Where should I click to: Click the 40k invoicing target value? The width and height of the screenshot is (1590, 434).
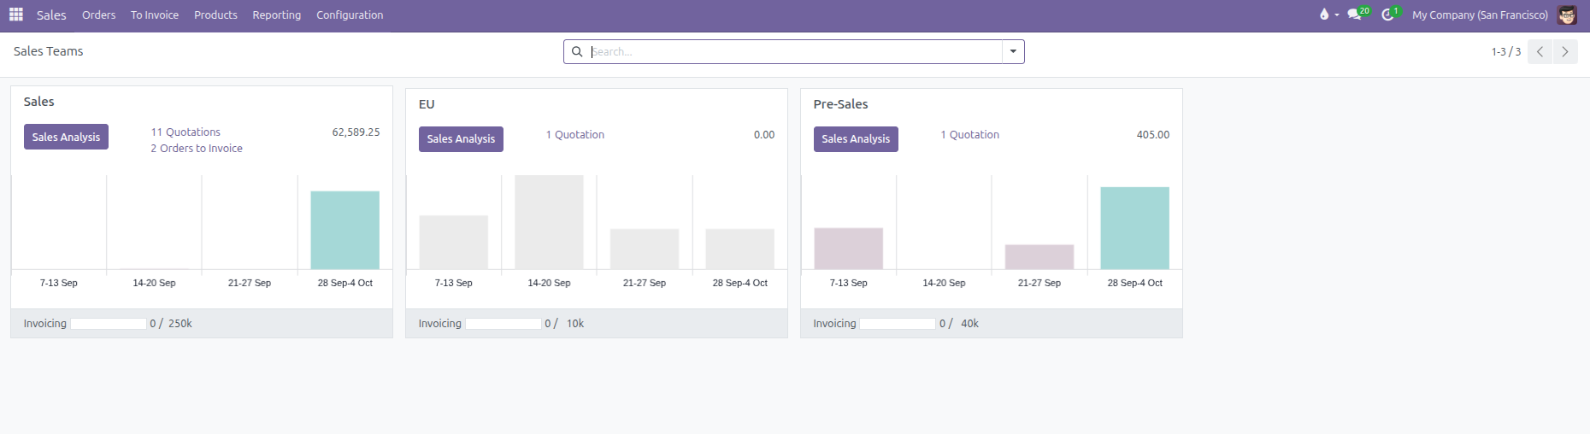(x=969, y=324)
